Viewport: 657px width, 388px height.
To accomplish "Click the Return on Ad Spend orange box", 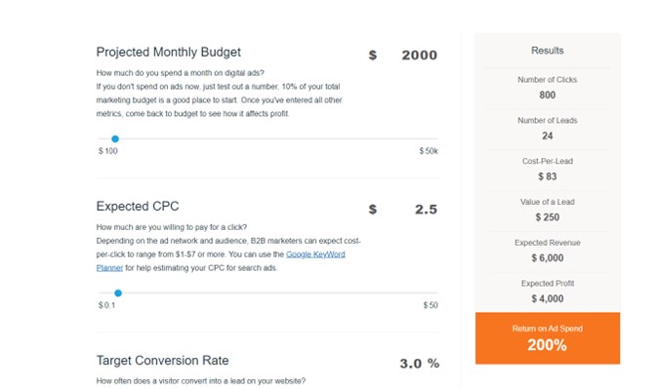I will tap(548, 338).
